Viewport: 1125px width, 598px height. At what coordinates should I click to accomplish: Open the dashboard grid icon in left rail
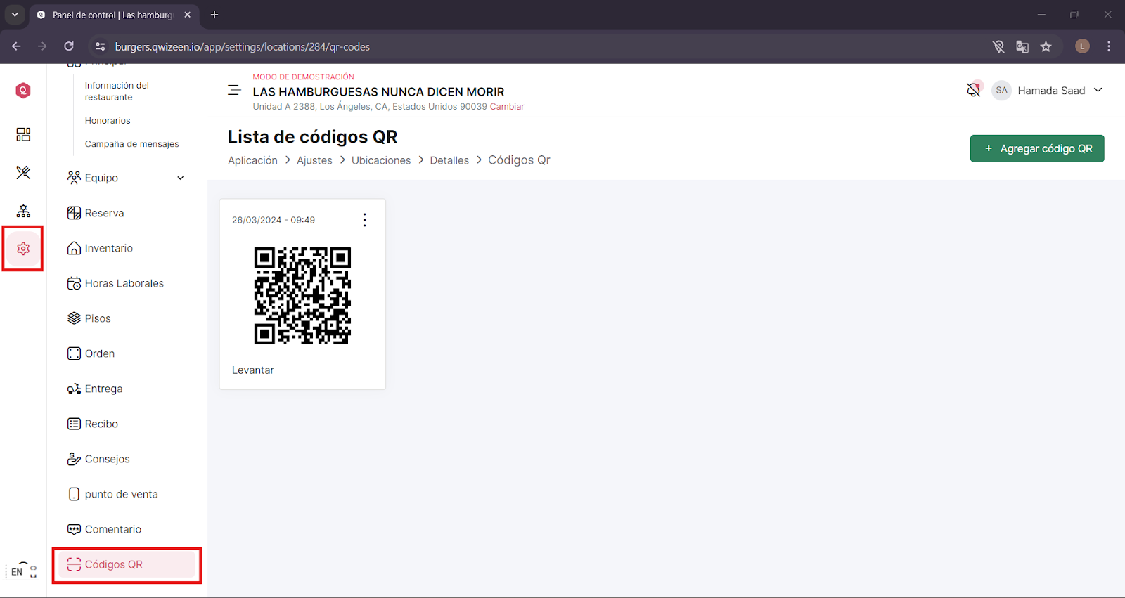click(x=23, y=134)
